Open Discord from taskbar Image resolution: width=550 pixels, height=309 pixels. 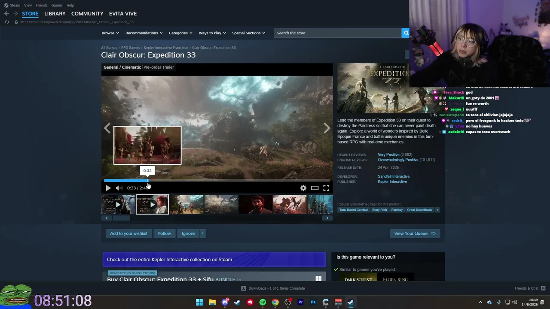[x=225, y=302]
